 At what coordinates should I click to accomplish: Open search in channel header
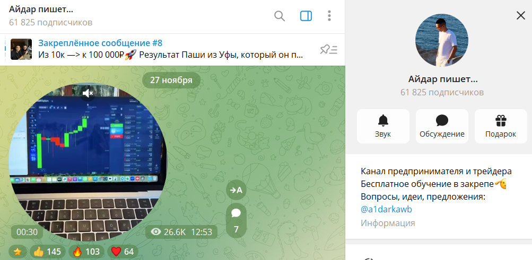279,16
